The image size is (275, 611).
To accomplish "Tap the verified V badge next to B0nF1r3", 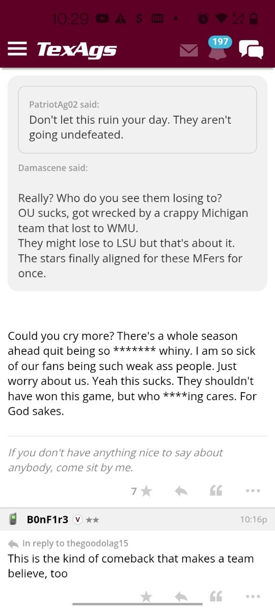I will [77, 520].
